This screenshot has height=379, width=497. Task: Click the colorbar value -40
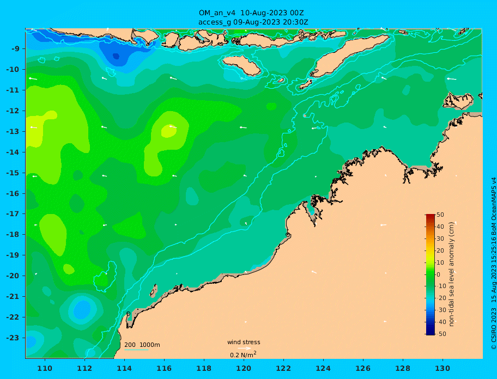point(441,322)
